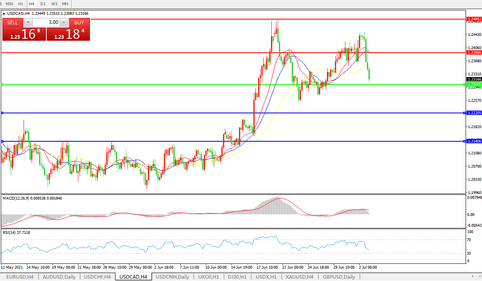Open the XAUUSD,H4 chart tab
This screenshot has height=281, width=482.
coord(300,277)
